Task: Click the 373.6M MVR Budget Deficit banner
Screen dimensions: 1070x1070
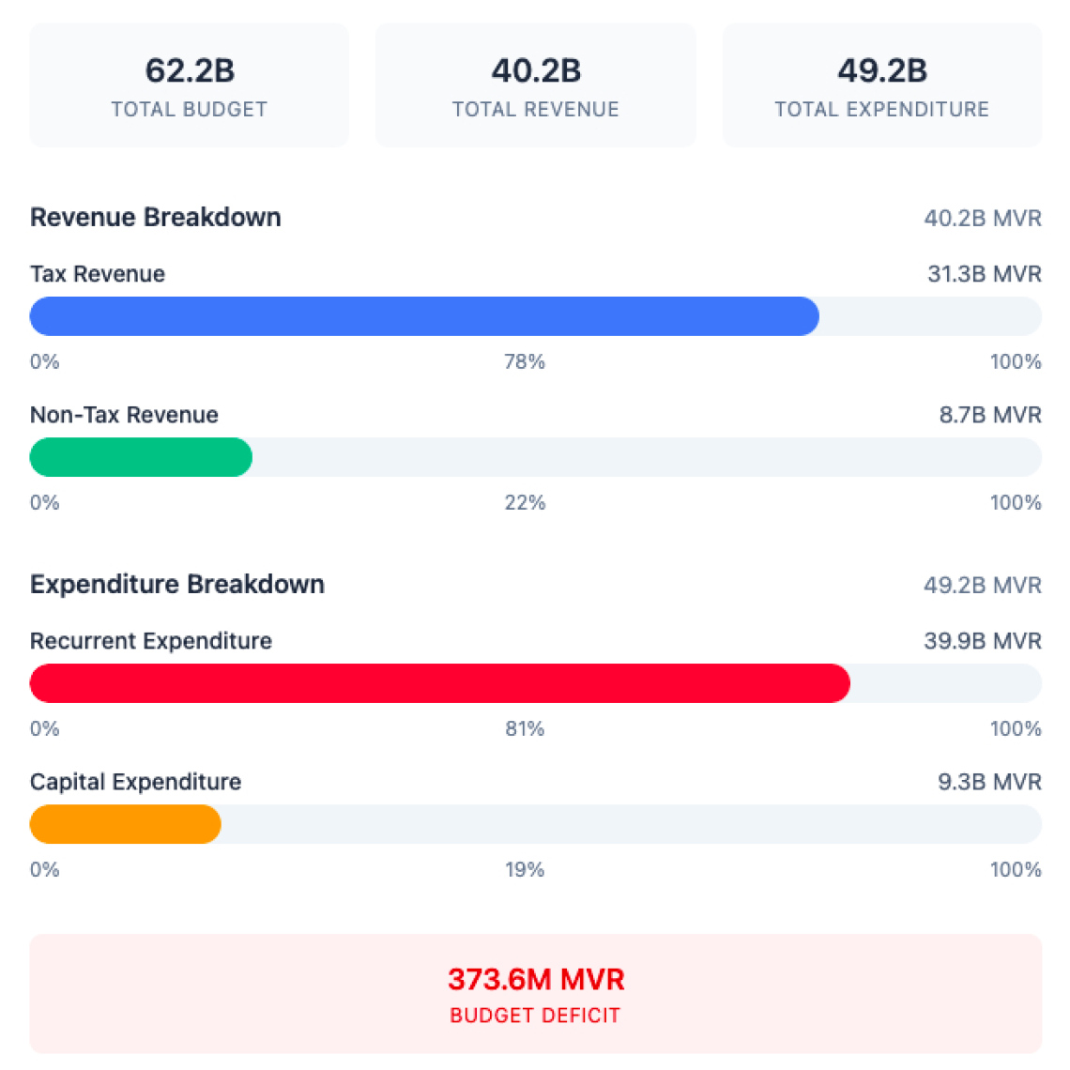Action: pos(535,993)
